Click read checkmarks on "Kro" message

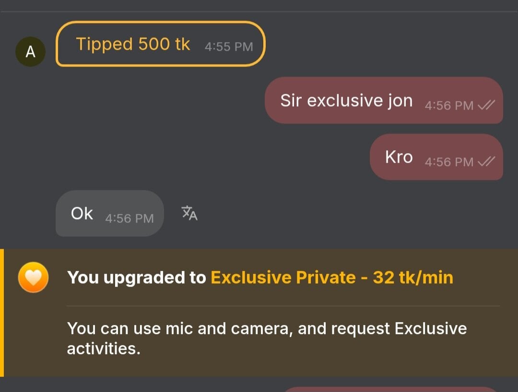pos(486,162)
